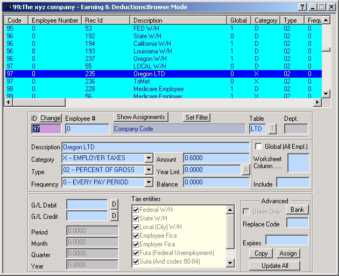This screenshot has width=339, height=276.
Task: Open the Category dropdown
Action: click(149, 158)
